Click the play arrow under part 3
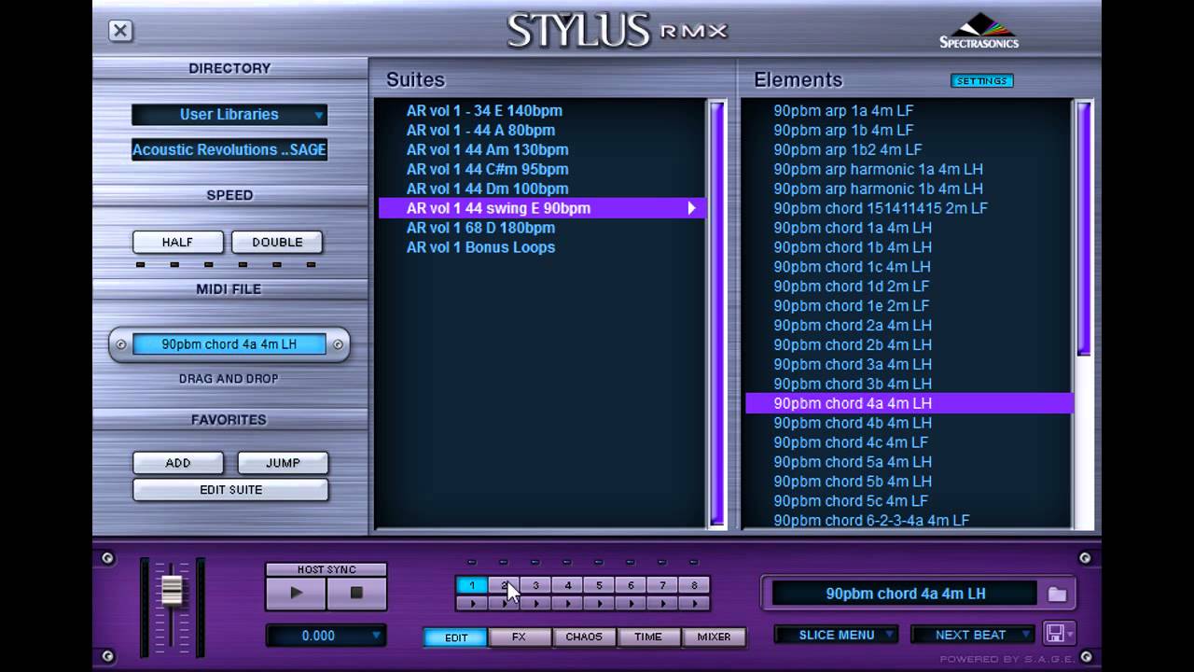This screenshot has height=672, width=1194. click(x=535, y=603)
